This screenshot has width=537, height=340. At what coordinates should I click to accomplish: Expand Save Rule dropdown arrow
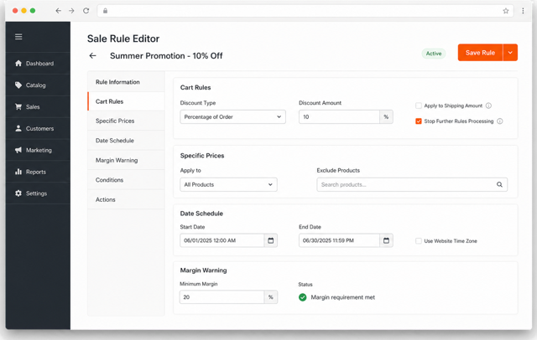[510, 53]
